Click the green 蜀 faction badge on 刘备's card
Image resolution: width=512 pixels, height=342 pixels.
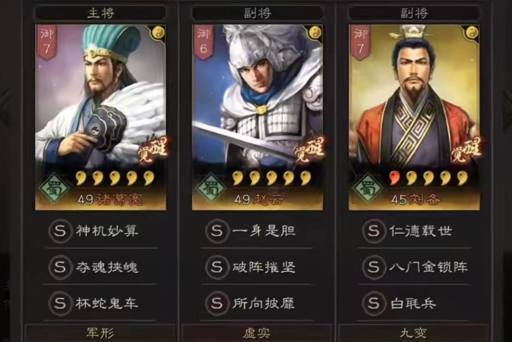[x=368, y=189]
